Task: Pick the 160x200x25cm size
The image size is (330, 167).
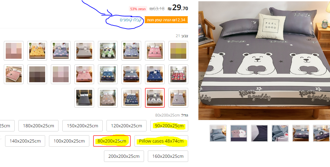Action: [168, 156]
